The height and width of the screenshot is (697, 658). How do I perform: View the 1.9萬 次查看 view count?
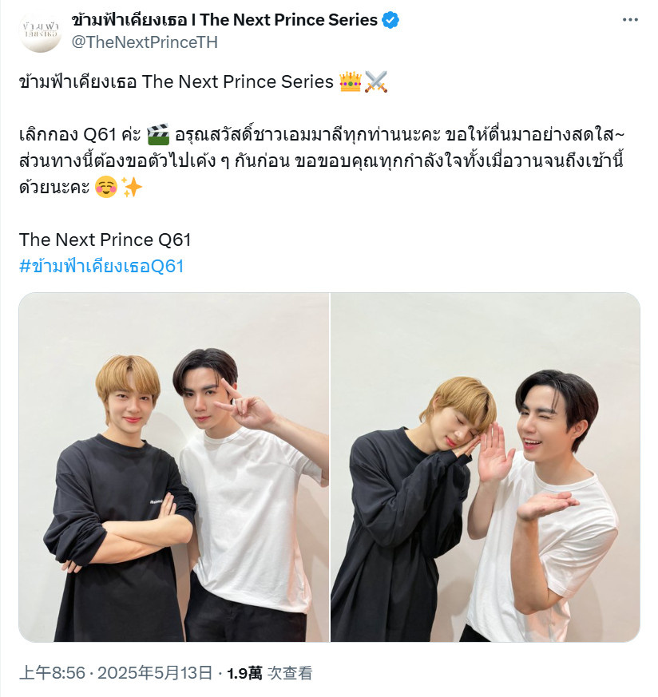[269, 672]
